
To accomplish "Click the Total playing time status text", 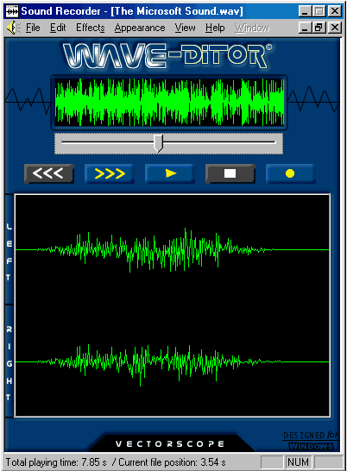I will tap(56, 462).
